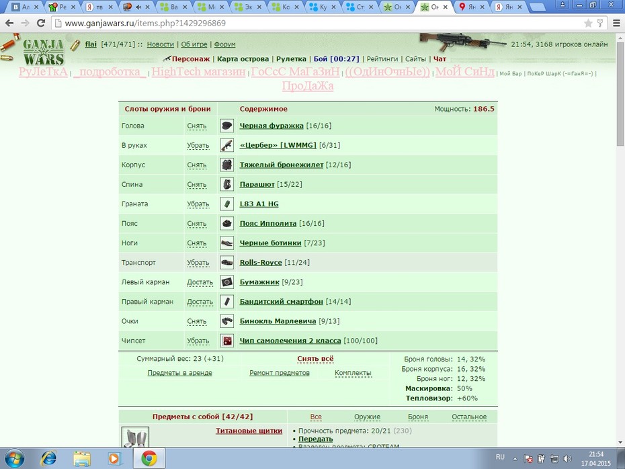Bookmark this page with the star icon

(588, 23)
